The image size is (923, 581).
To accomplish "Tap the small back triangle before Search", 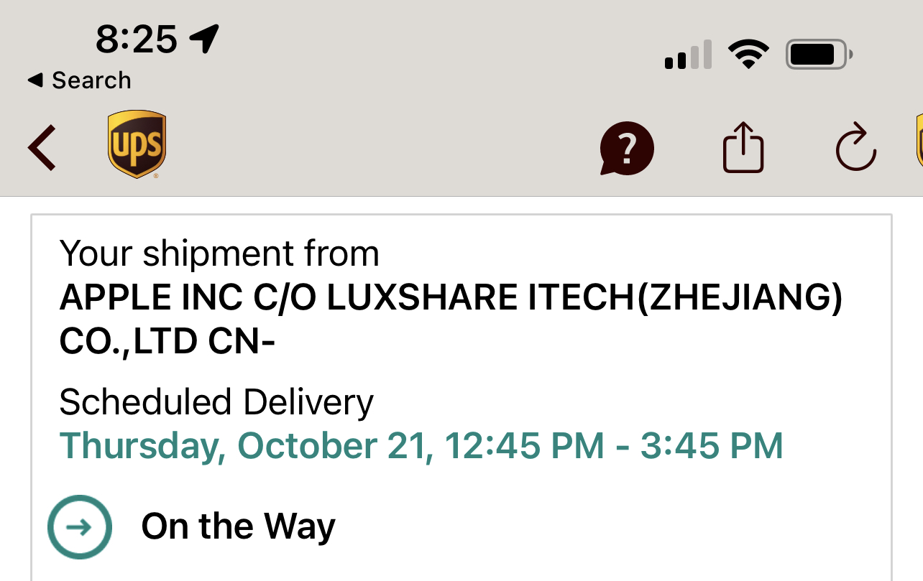I will click(x=35, y=80).
